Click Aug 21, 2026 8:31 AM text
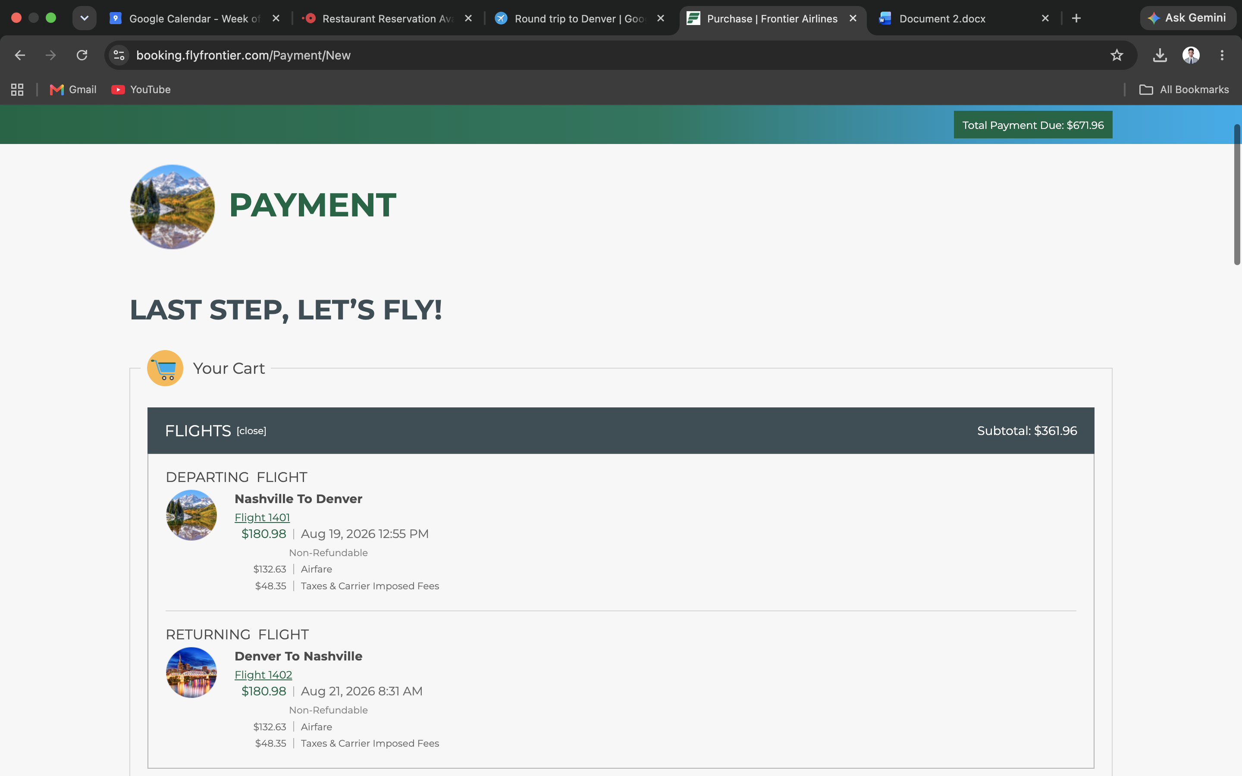Screen dimensions: 1242x776 (361, 692)
